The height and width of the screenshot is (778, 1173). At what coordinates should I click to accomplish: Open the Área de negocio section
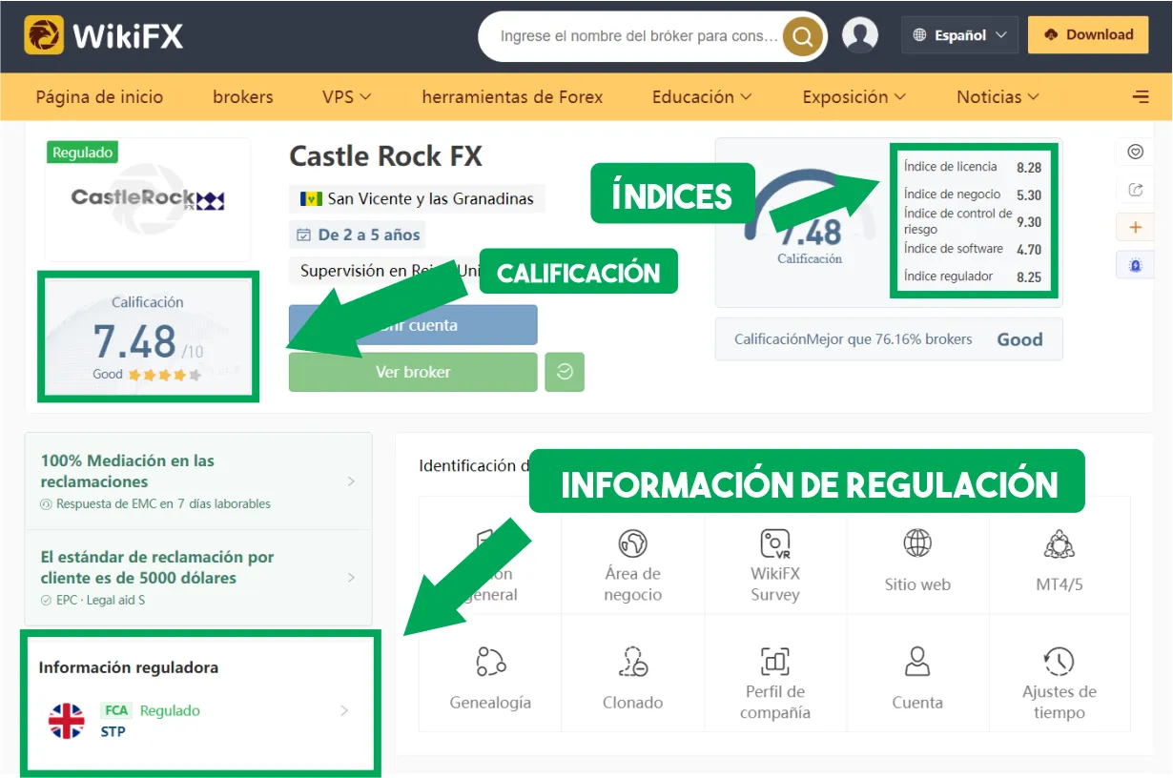click(632, 564)
